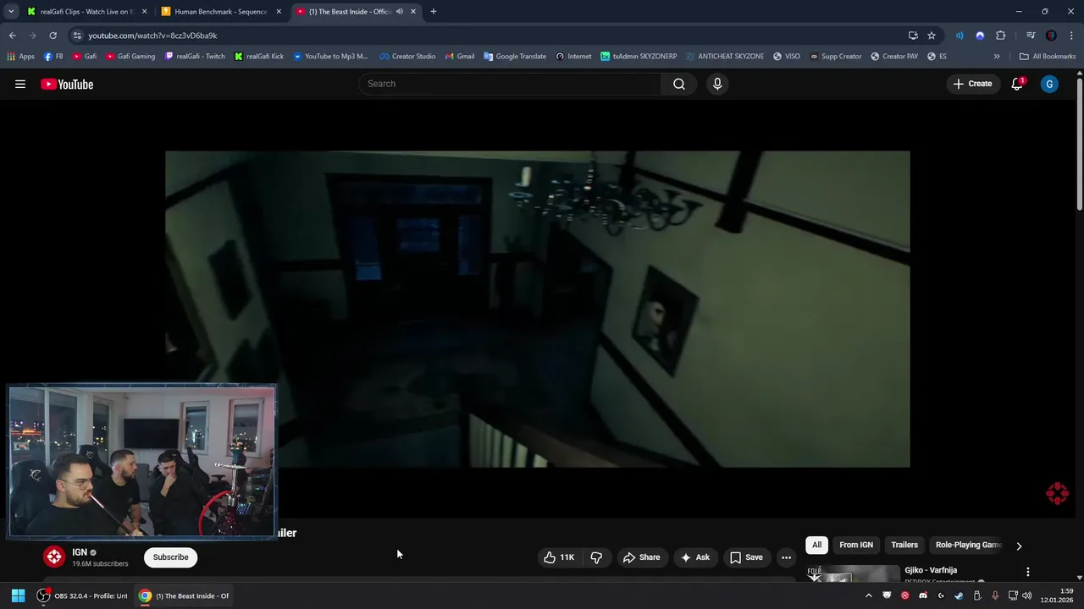1084x609 pixels.
Task: Open YouTube notifications bell
Action: (1017, 84)
